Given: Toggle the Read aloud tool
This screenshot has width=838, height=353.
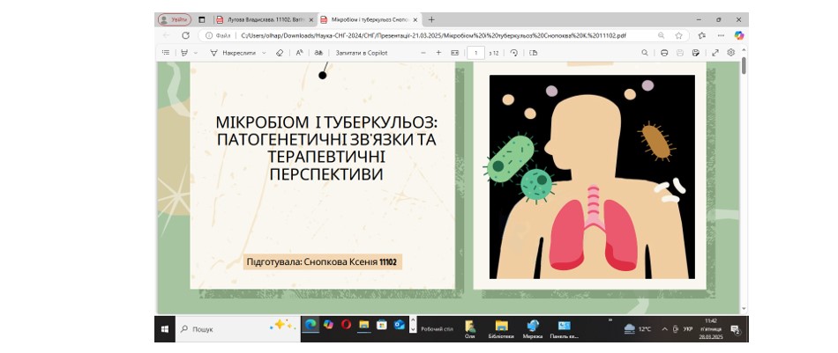Looking at the screenshot, I should pyautogui.click(x=299, y=53).
